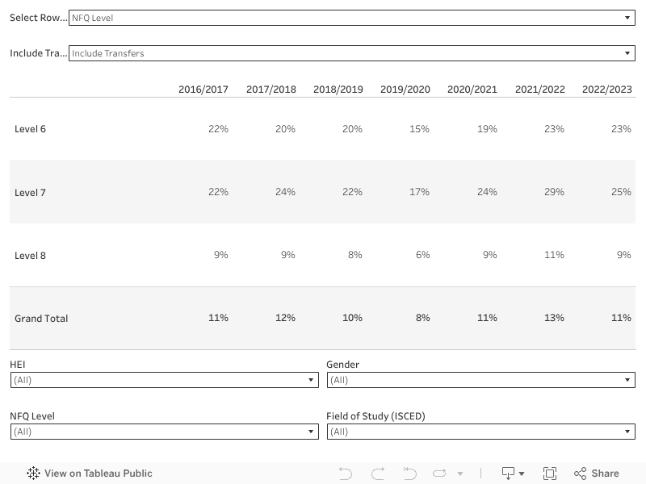Open View on Tableau Public link
The image size is (646, 484).
click(x=98, y=474)
